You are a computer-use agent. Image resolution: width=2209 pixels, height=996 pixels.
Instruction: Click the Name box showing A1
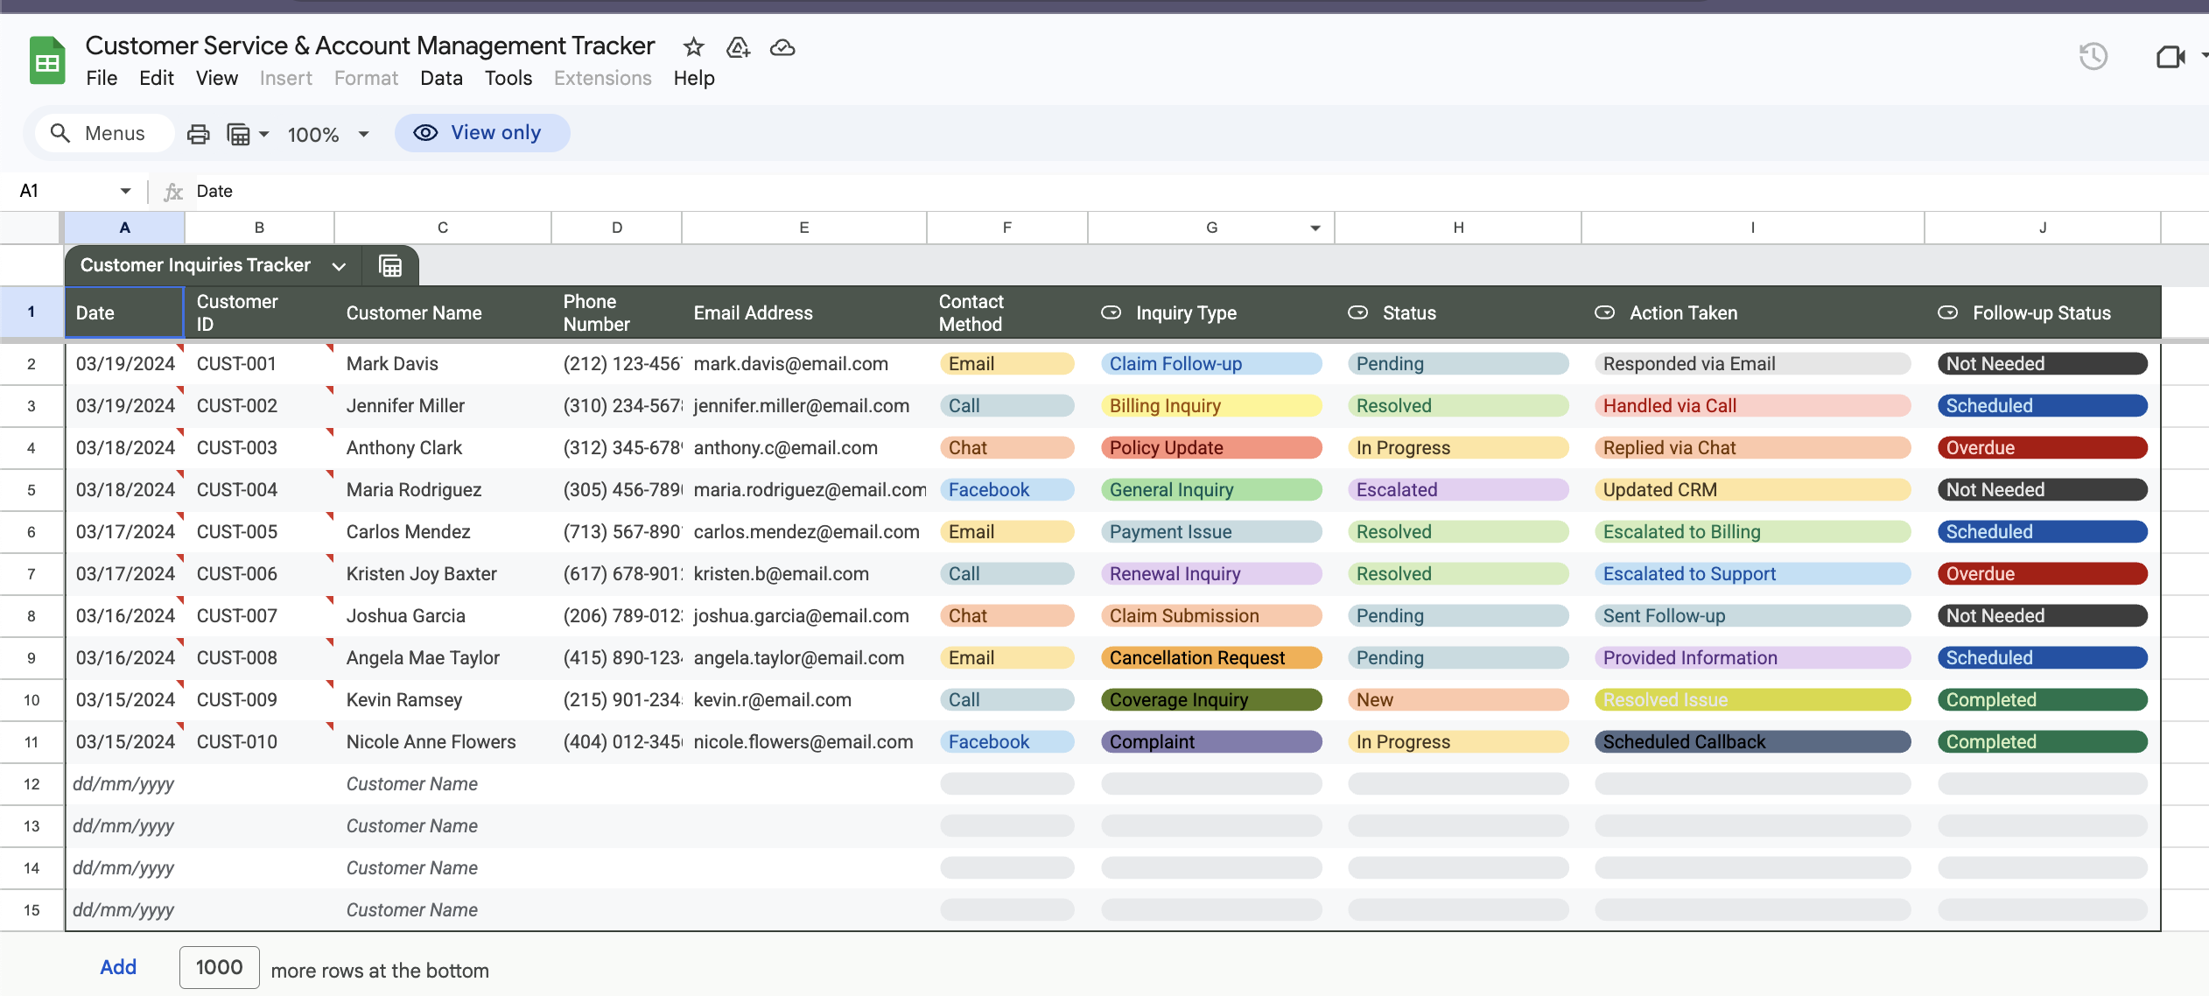pos(66,191)
